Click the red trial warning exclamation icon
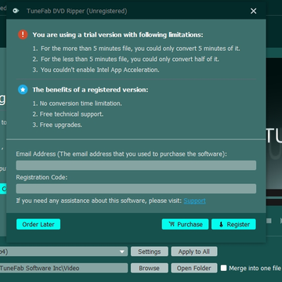This screenshot has height=282, width=282. [23, 34]
